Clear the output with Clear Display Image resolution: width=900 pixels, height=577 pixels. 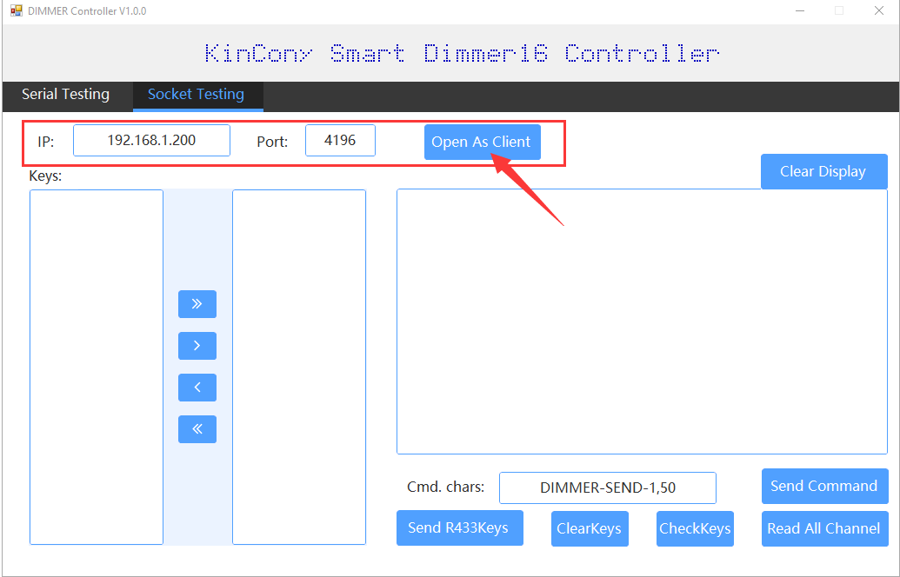823,172
